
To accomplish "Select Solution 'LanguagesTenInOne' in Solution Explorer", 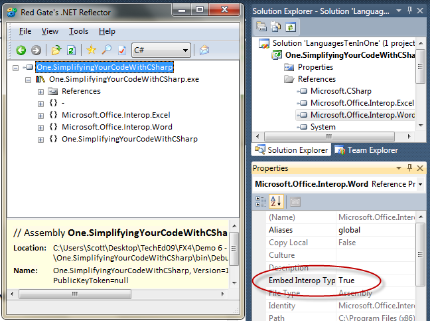I will point(344,43).
